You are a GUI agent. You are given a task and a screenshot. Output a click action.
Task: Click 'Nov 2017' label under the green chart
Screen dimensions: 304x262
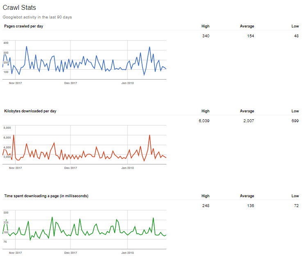click(15, 253)
